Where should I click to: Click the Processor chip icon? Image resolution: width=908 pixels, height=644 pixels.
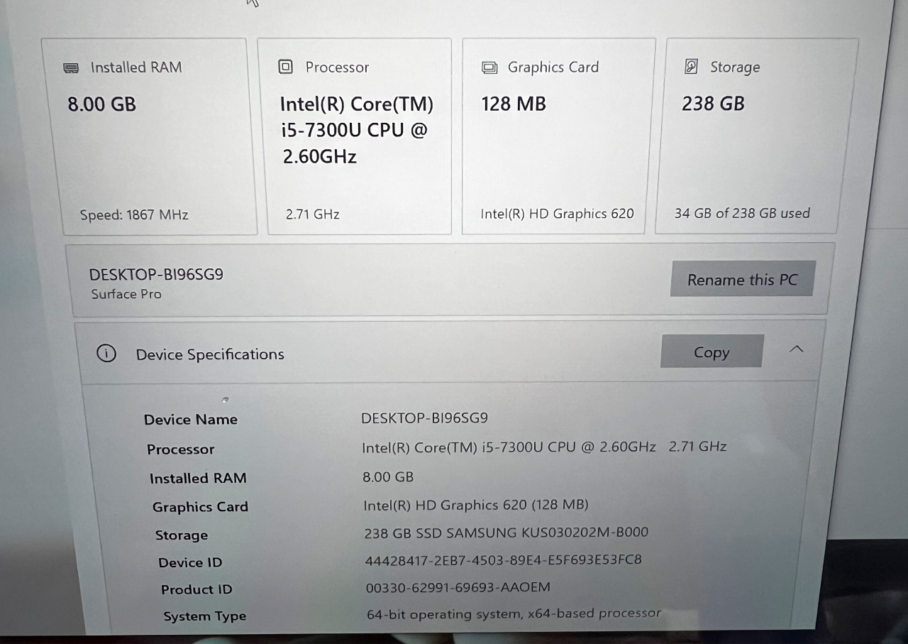[286, 67]
